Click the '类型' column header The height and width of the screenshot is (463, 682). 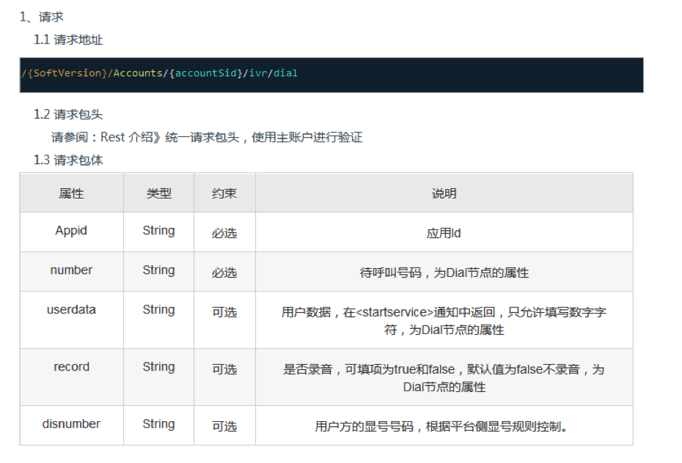point(158,193)
